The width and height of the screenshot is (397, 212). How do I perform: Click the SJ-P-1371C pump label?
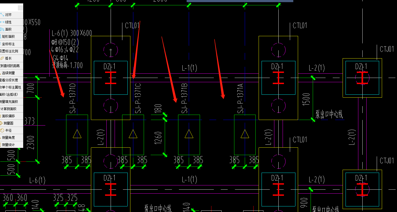pyautogui.click(x=138, y=98)
